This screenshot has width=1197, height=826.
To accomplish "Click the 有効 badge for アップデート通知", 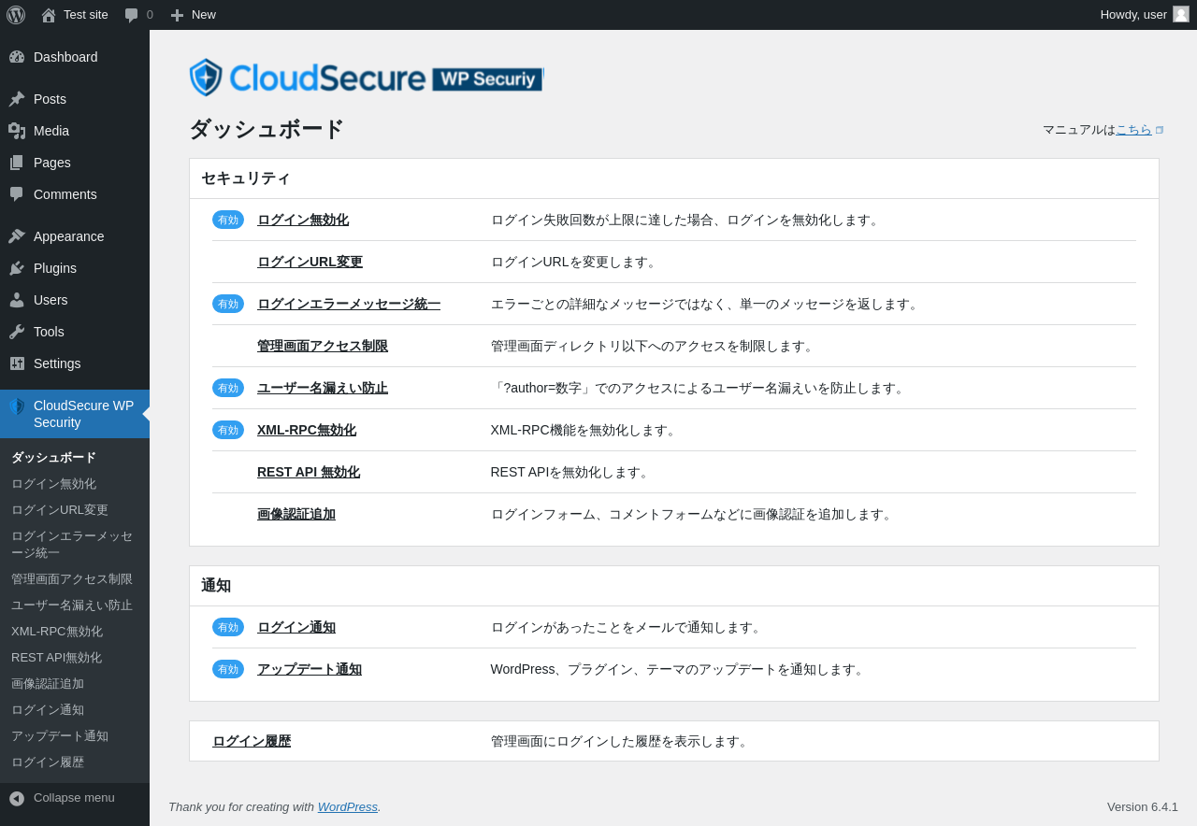I will 228,669.
